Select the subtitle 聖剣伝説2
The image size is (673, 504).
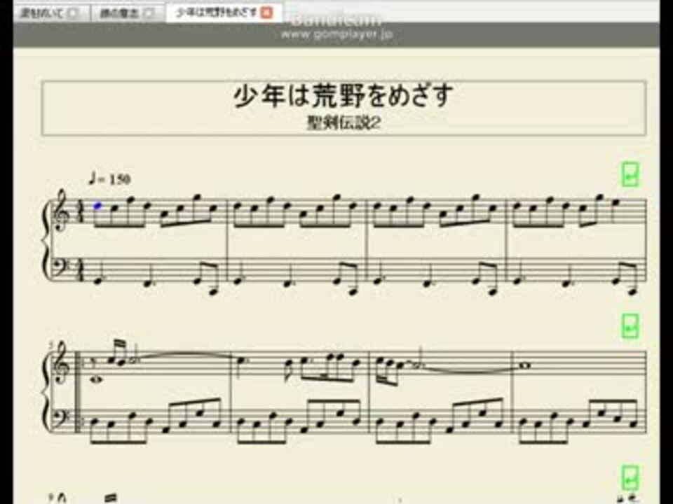point(344,123)
